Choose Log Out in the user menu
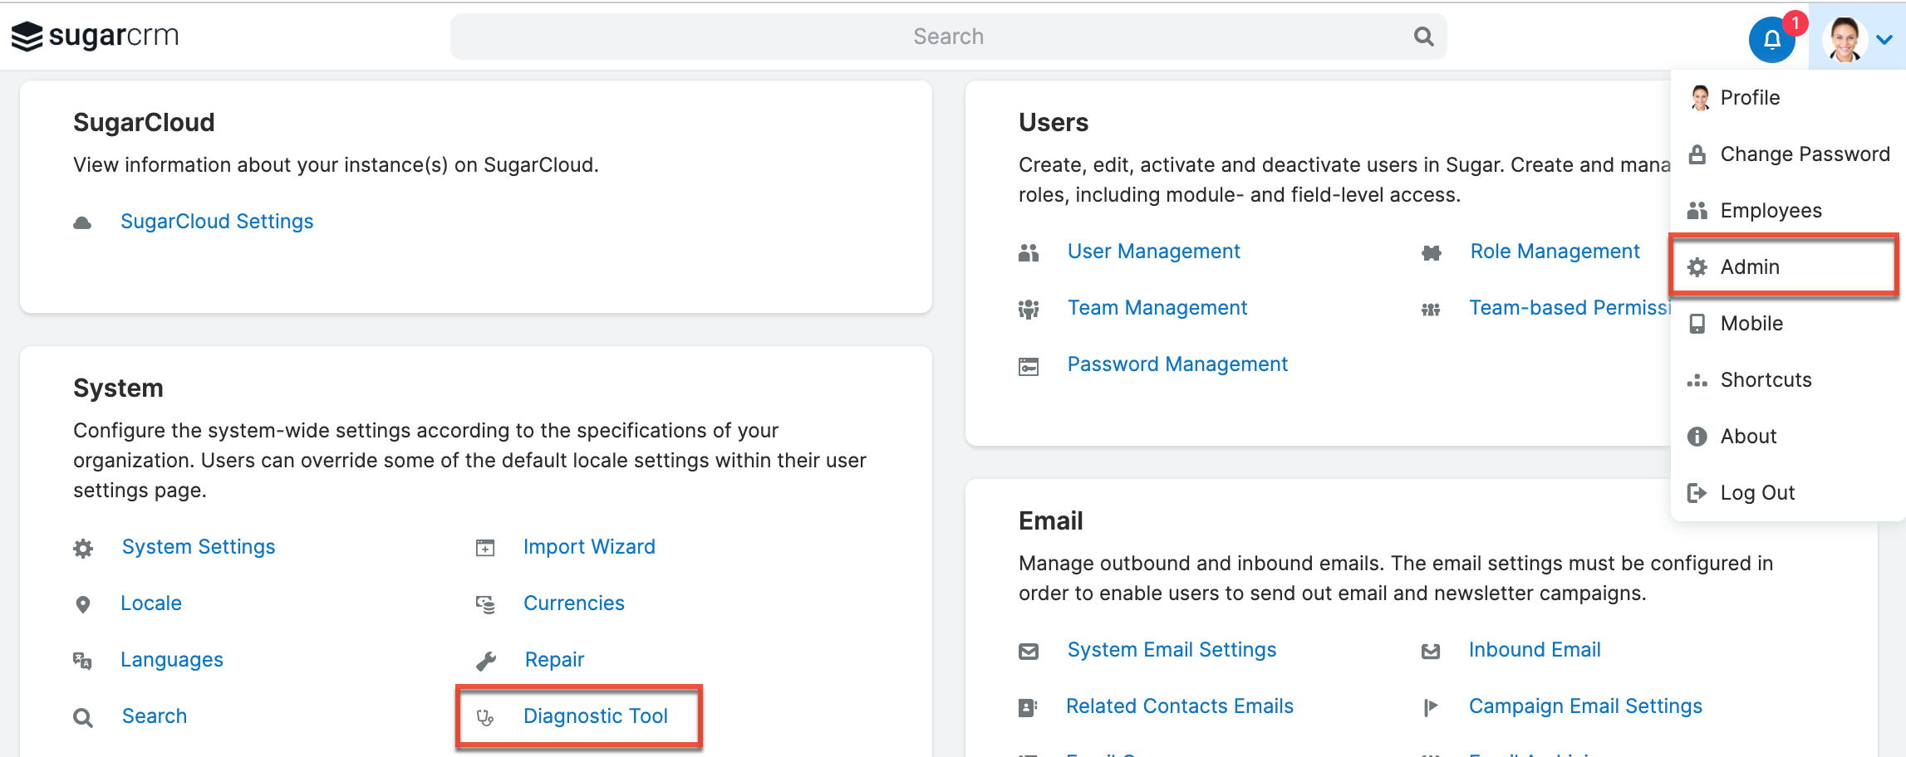Image resolution: width=1906 pixels, height=757 pixels. pyautogui.click(x=1756, y=493)
